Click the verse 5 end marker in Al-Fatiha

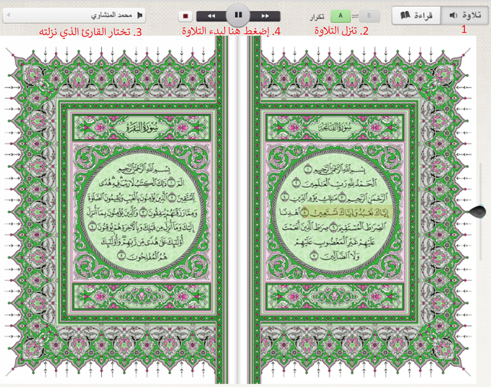tap(304, 212)
